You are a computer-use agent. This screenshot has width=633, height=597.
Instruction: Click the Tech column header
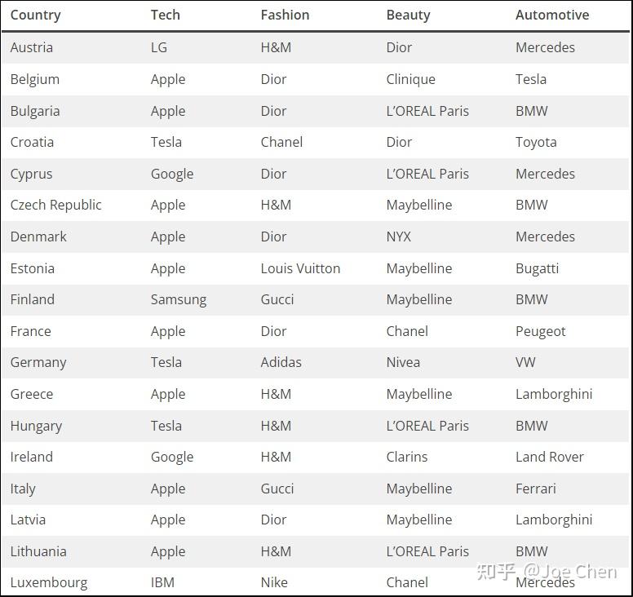coord(166,15)
